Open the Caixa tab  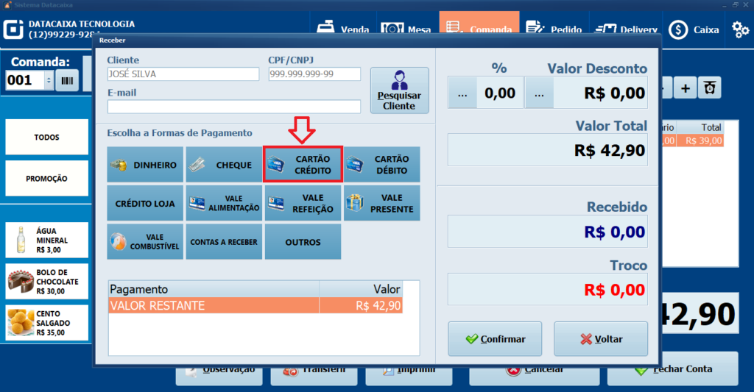(x=698, y=29)
